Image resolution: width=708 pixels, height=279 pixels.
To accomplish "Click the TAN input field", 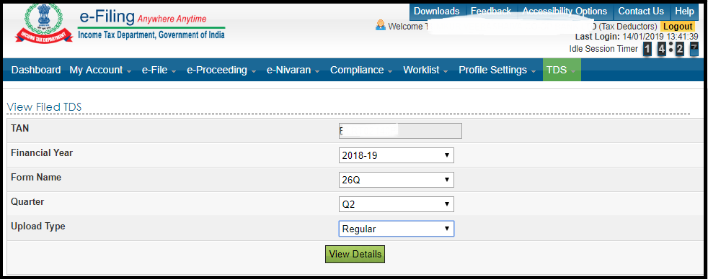I will tap(400, 131).
